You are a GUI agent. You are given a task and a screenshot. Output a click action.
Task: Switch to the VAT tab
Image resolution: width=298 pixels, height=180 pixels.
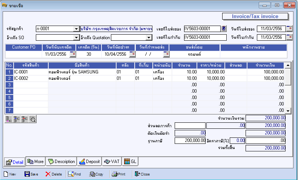coord(112,162)
